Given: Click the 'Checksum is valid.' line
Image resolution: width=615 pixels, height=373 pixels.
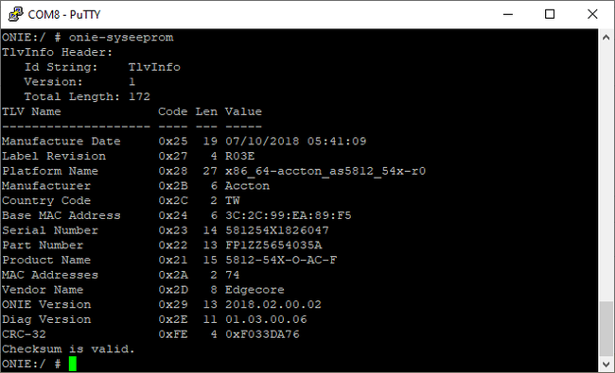Looking at the screenshot, I should tap(68, 349).
